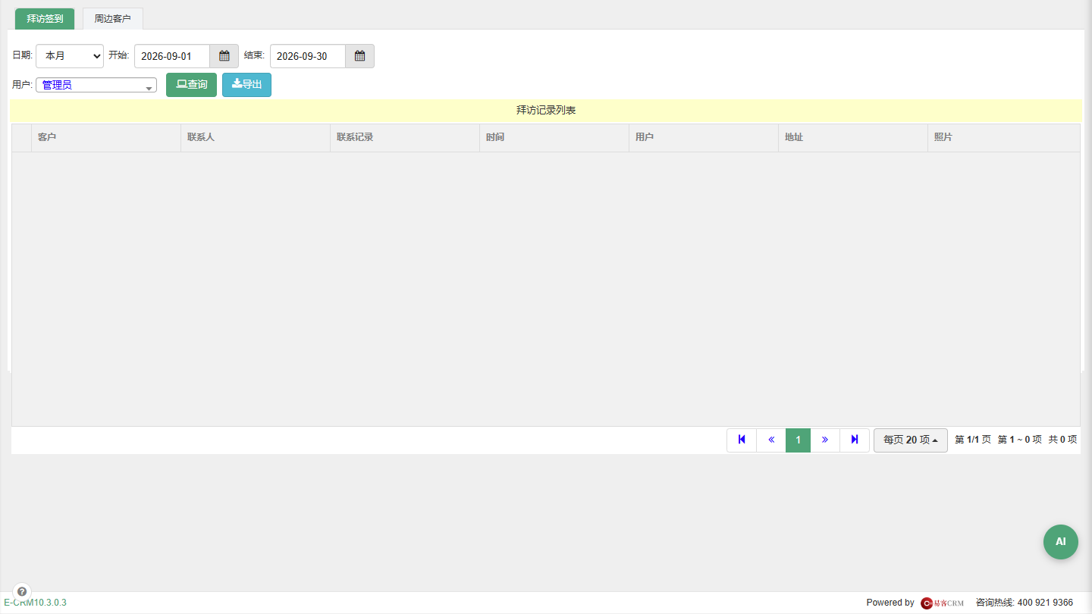Go to the previous page of results

click(771, 440)
